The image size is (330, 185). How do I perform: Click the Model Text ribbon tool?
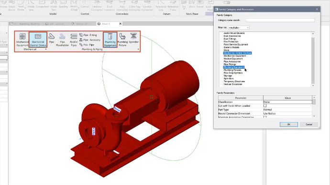[x=54, y=6]
